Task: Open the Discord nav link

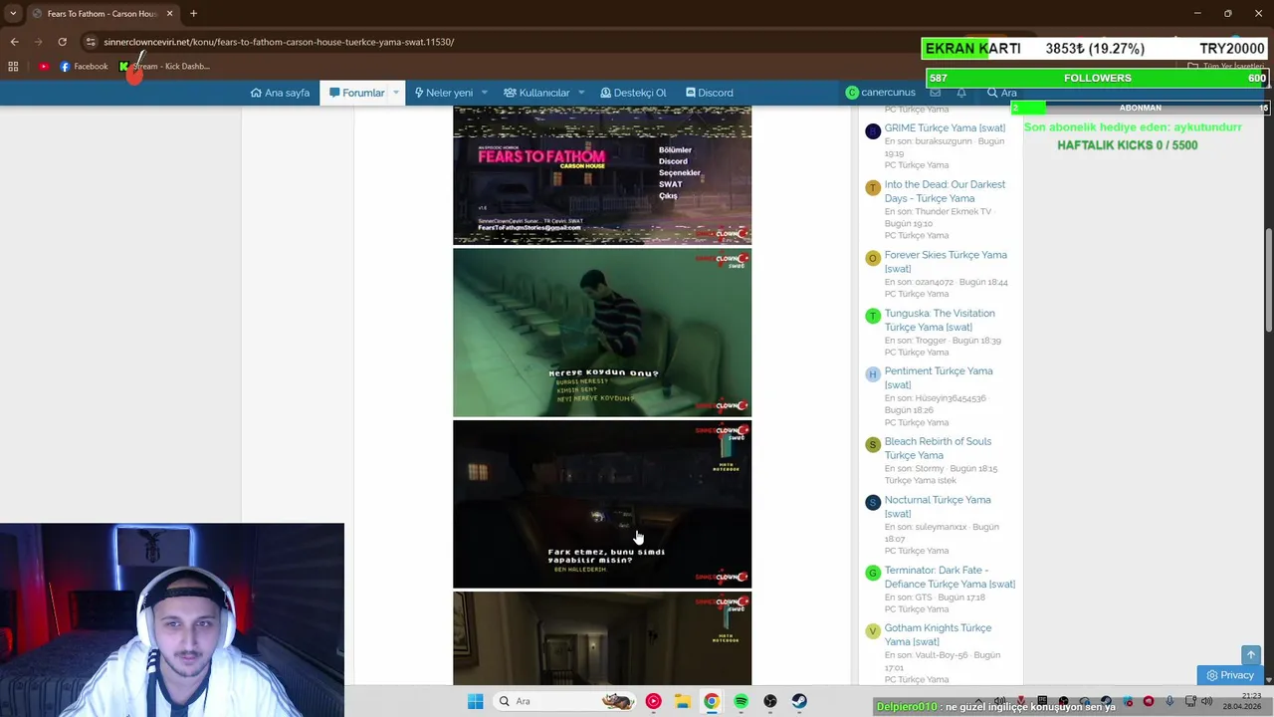Action: click(x=709, y=93)
